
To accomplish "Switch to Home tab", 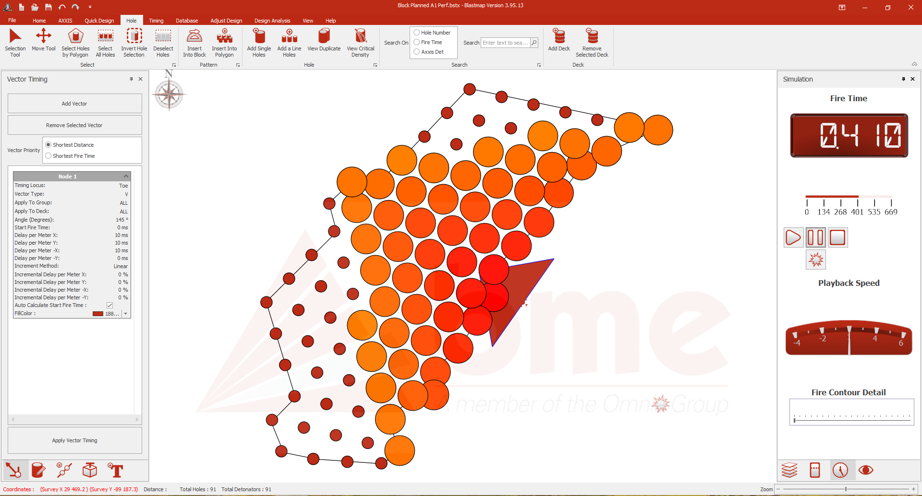I will click(39, 21).
